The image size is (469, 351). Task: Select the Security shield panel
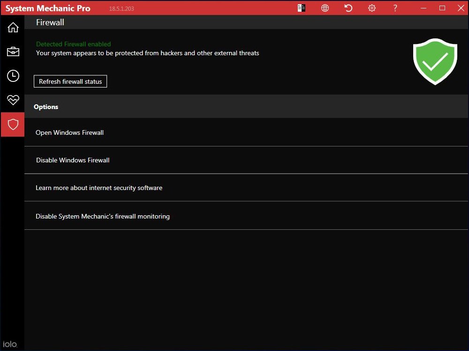tap(13, 124)
